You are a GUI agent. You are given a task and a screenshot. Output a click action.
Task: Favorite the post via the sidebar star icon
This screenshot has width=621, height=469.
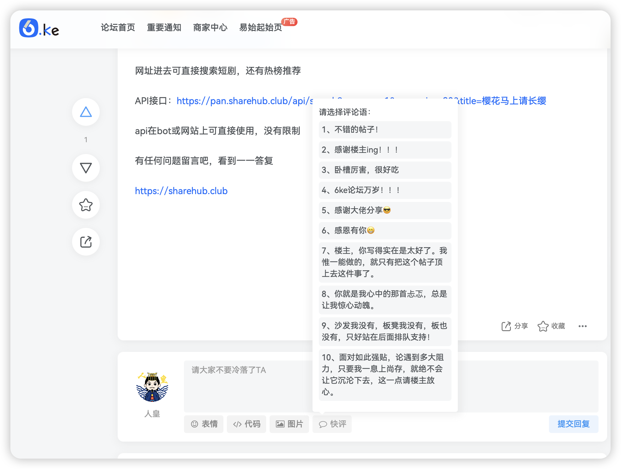(x=86, y=205)
